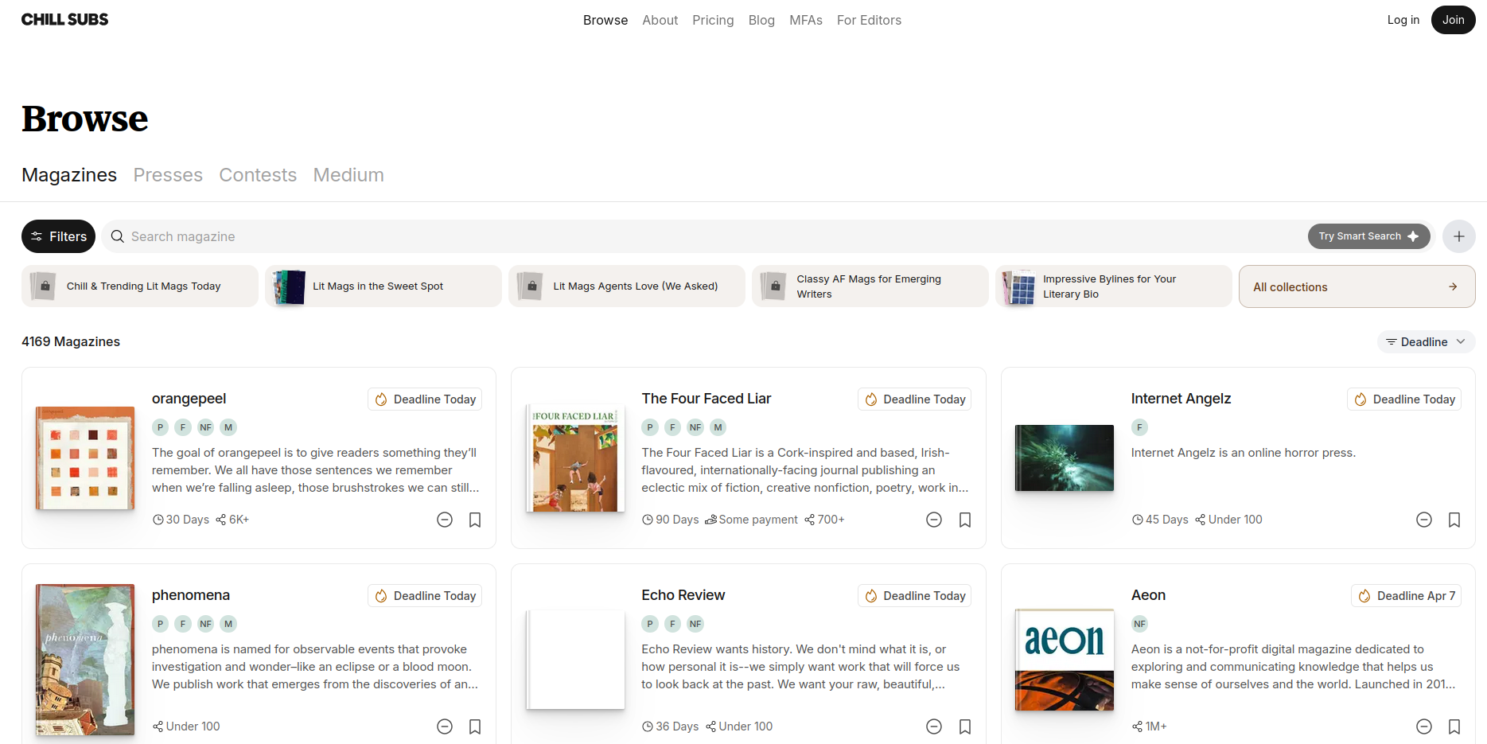1487x744 pixels.
Task: Click the share icon on Aeon card
Action: (x=1138, y=726)
